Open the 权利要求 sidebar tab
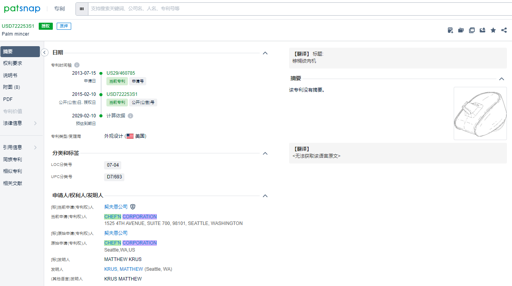This screenshot has width=512, height=286. [x=13, y=63]
